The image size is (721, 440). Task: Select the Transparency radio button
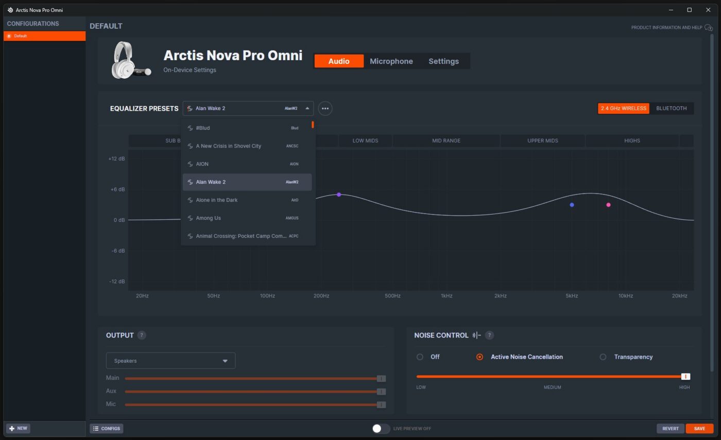tap(603, 357)
